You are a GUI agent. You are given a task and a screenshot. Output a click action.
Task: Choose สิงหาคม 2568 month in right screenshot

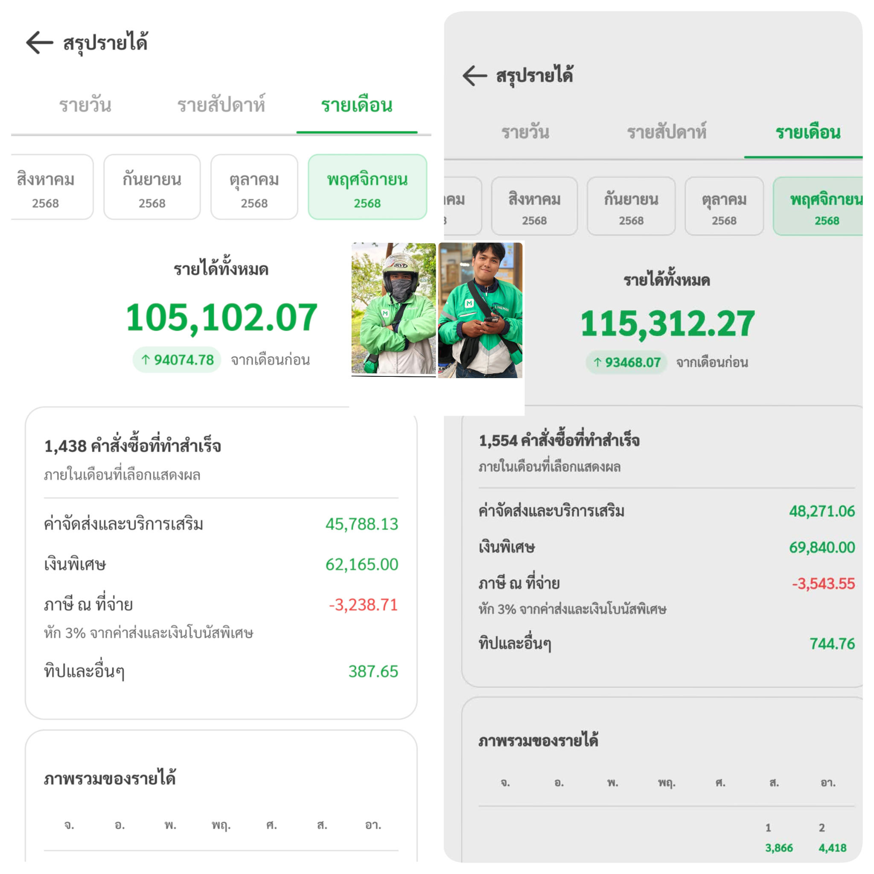click(534, 206)
